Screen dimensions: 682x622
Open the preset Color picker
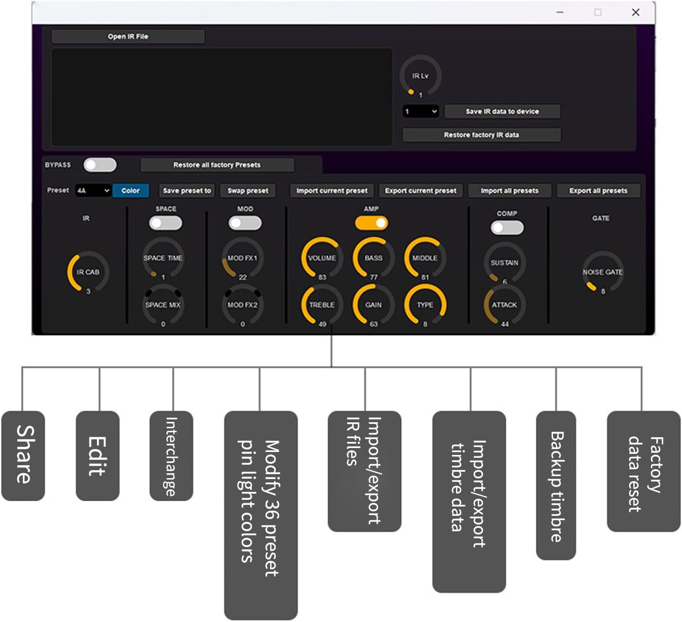click(130, 191)
